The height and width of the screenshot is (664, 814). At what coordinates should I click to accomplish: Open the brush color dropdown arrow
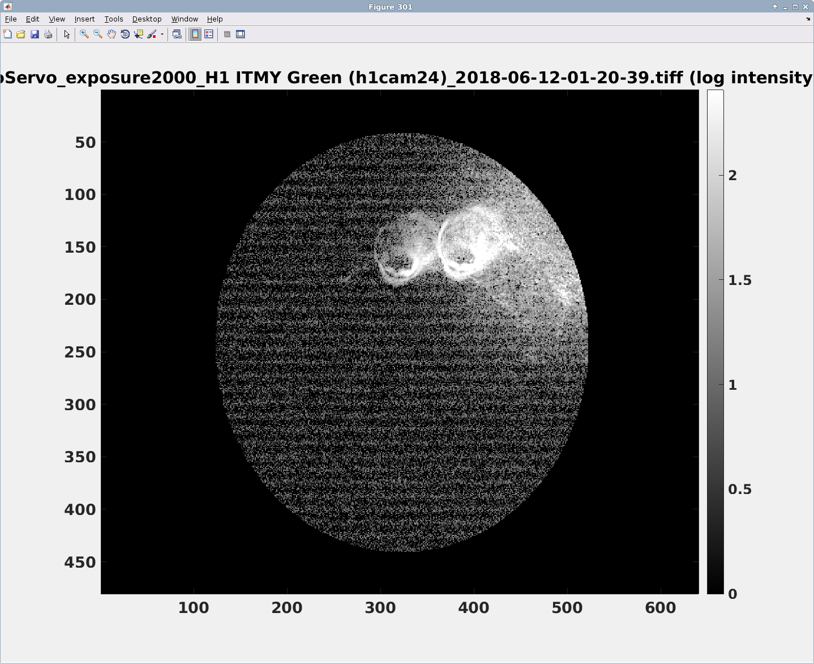[162, 35]
